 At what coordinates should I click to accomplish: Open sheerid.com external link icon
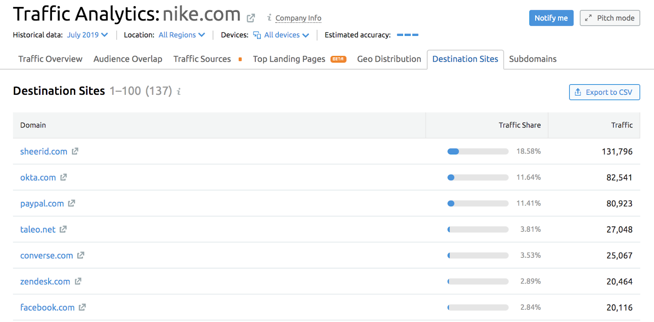[x=75, y=151]
